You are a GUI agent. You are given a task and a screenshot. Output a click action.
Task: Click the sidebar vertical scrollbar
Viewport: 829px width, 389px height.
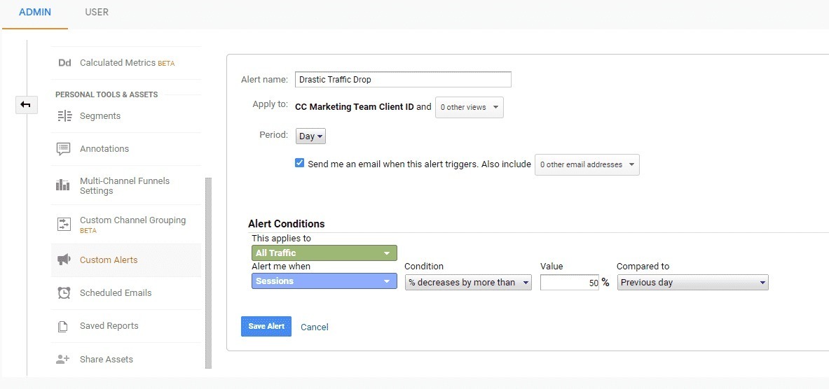coord(208,272)
